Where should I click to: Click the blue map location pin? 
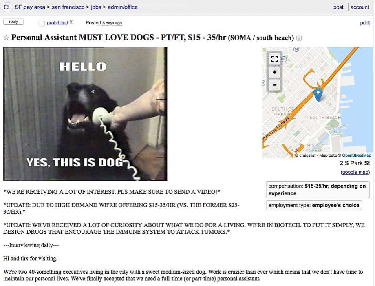point(318,95)
